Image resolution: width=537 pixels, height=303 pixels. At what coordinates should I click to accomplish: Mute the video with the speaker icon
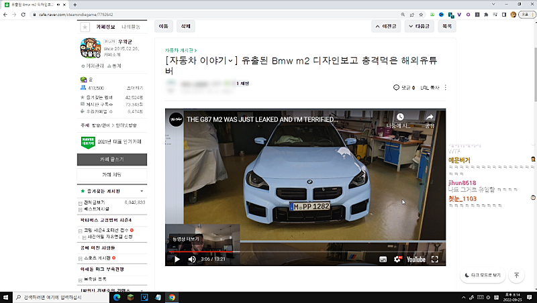(x=192, y=259)
